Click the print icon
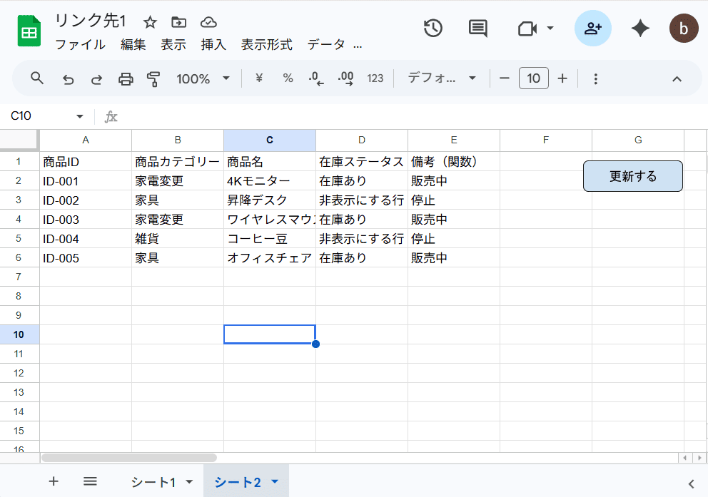 click(126, 78)
